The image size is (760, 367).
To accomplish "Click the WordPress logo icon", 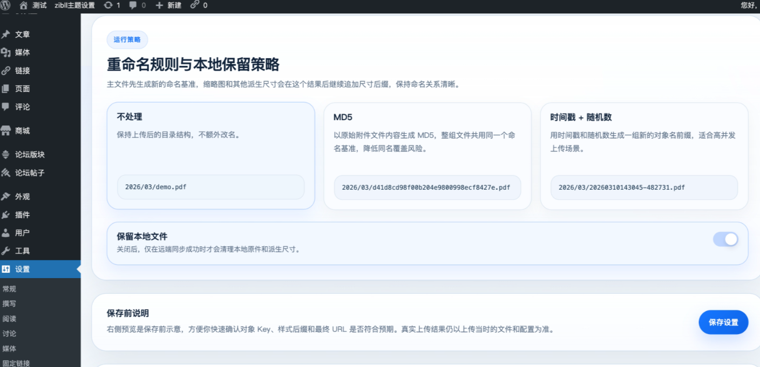I will coord(5,5).
